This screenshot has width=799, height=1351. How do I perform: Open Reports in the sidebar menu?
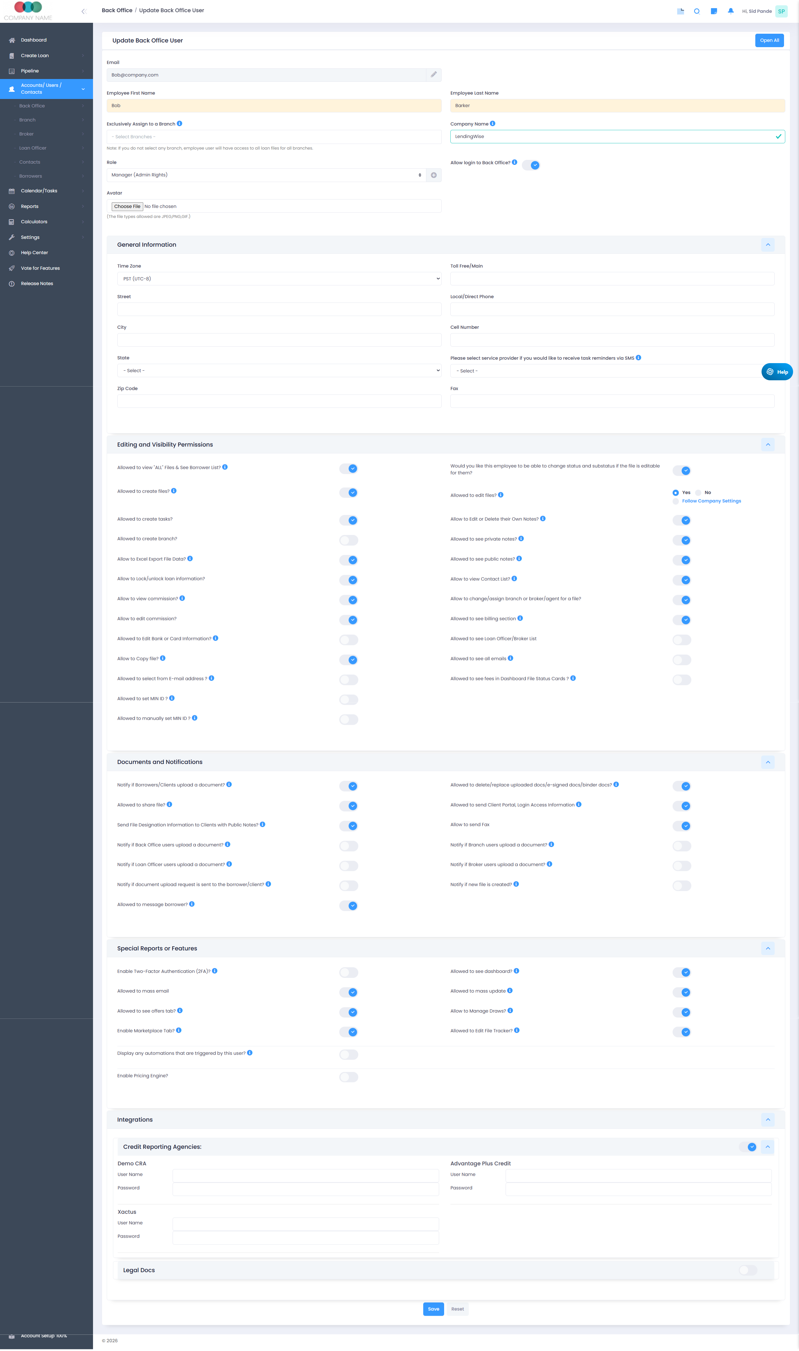[30, 206]
